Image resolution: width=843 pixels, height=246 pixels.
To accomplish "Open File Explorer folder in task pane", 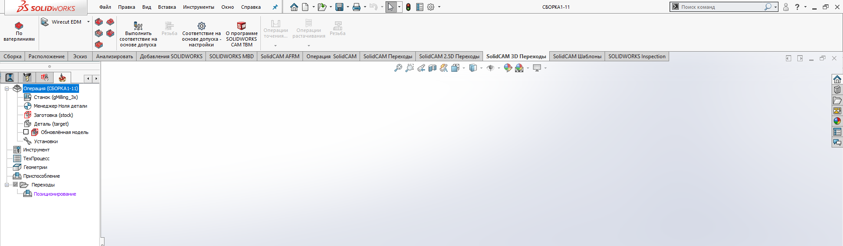I will 837,100.
